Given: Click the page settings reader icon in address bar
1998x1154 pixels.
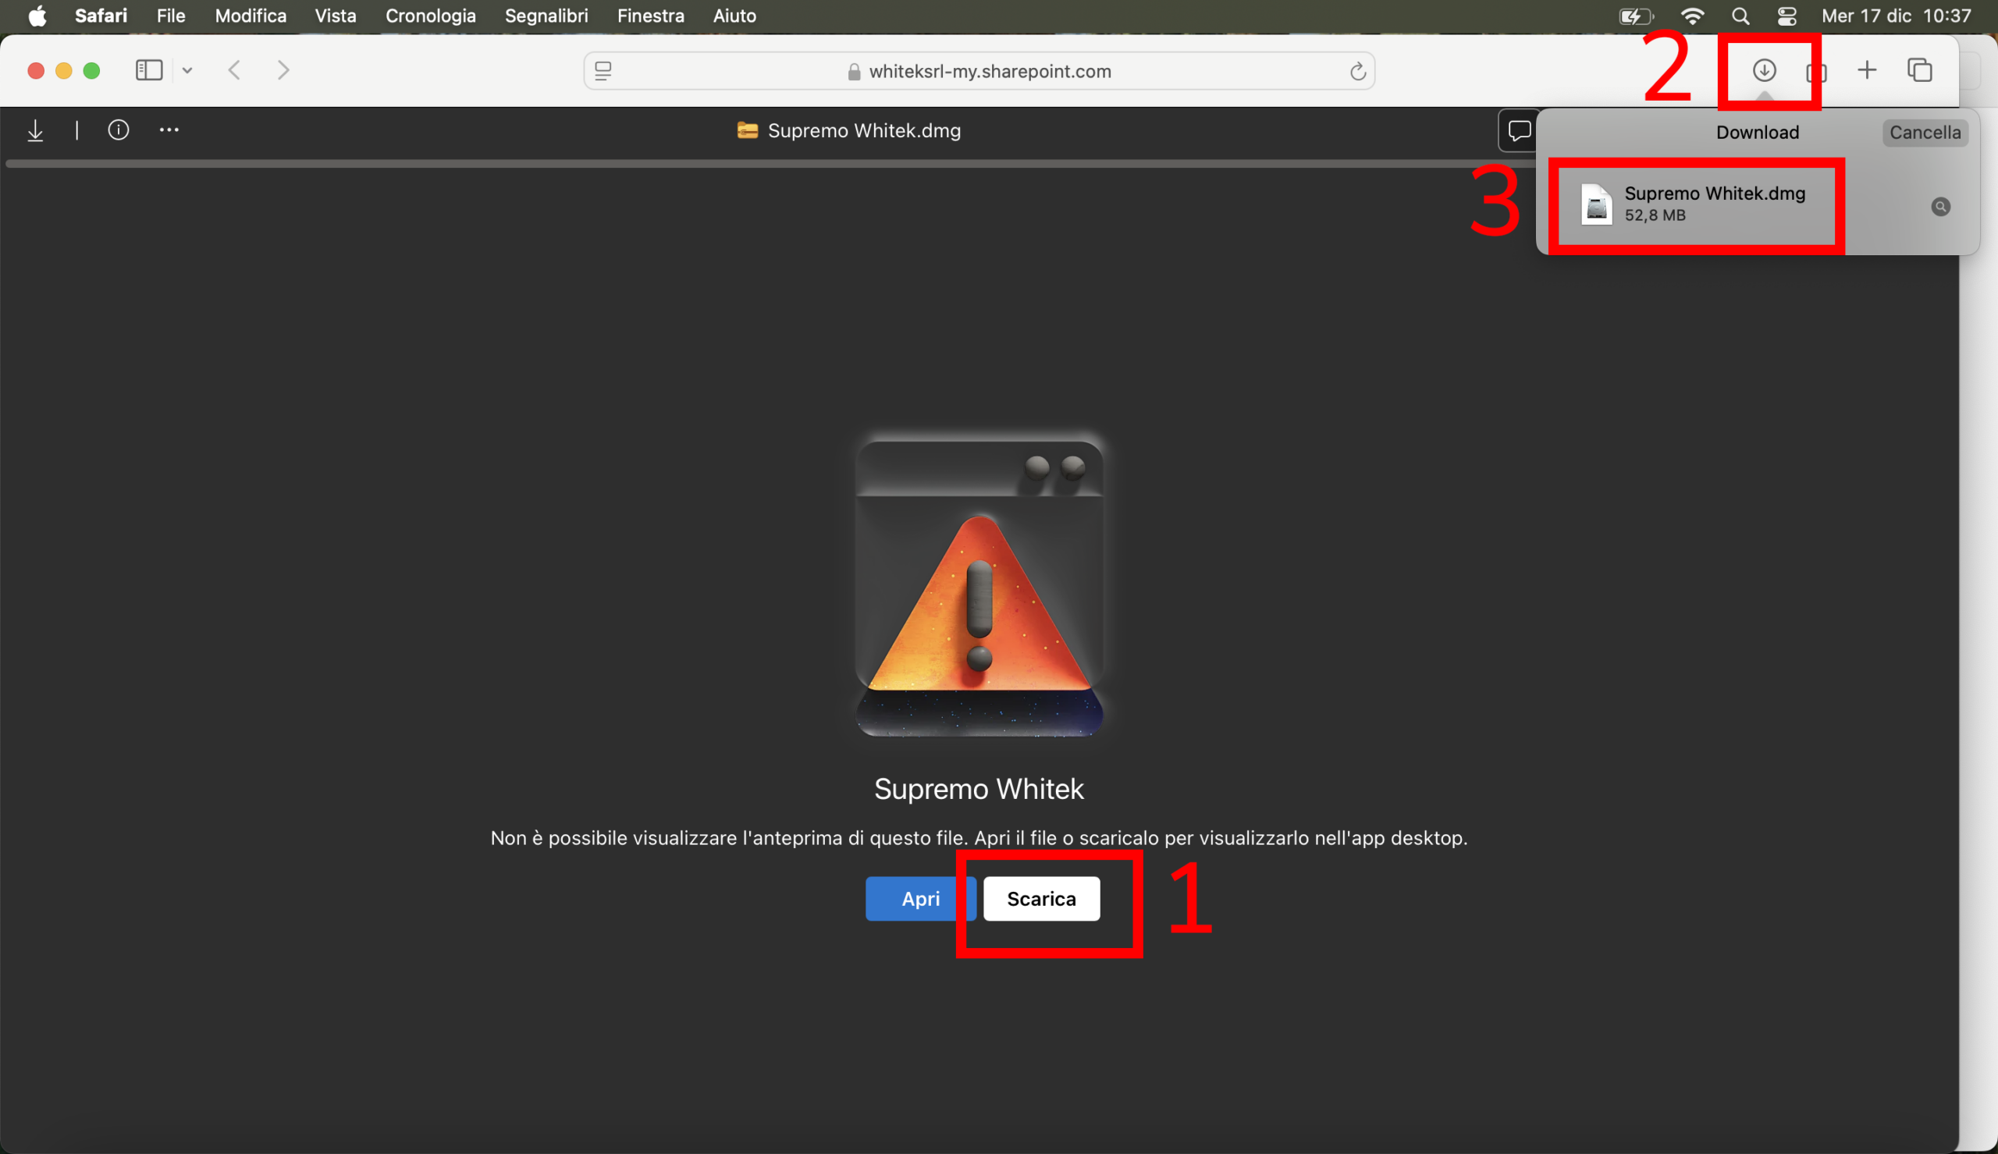Looking at the screenshot, I should (603, 71).
